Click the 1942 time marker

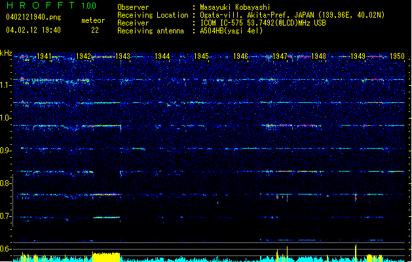pyautogui.click(x=83, y=56)
